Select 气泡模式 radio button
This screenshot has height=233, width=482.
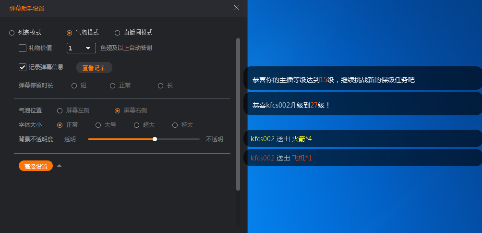click(70, 33)
